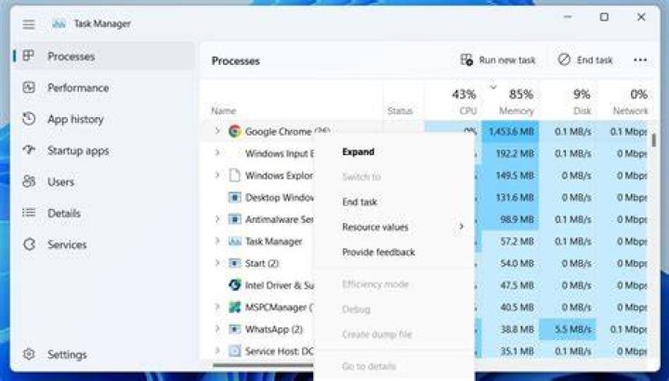The height and width of the screenshot is (381, 669).
Task: Expand the WhatsApp (2) process group
Action: tap(217, 329)
